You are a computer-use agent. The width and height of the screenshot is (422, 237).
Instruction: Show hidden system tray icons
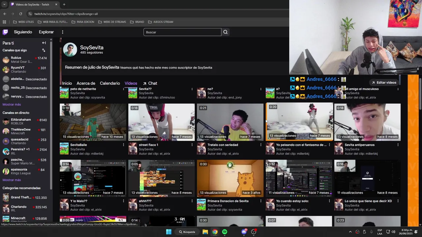pyautogui.click(x=350, y=232)
